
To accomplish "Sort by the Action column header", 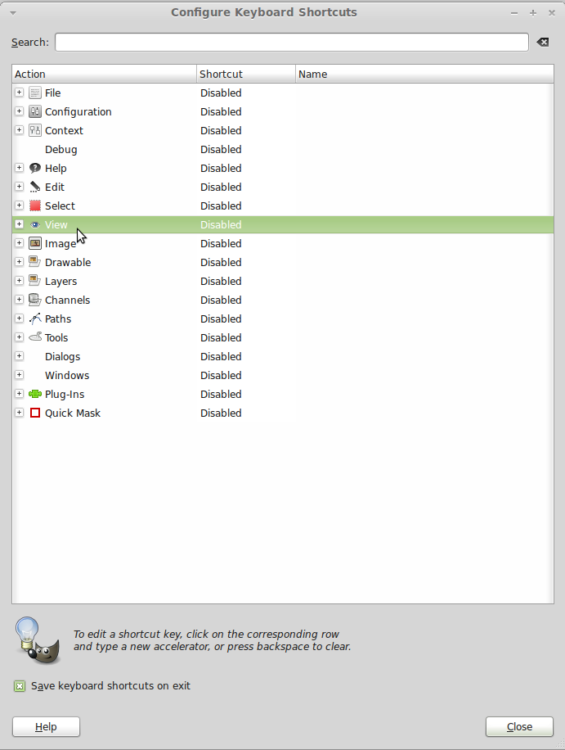I will point(104,75).
